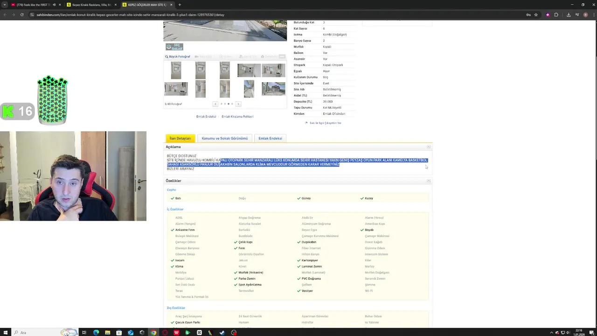Image resolution: width=597 pixels, height=336 pixels.
Task: Switch to Kepez Kiralık Rezidans browser tab
Action: (91, 5)
